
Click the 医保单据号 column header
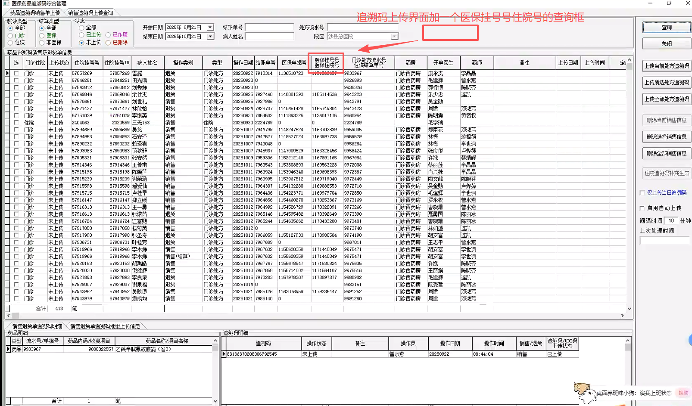click(294, 63)
